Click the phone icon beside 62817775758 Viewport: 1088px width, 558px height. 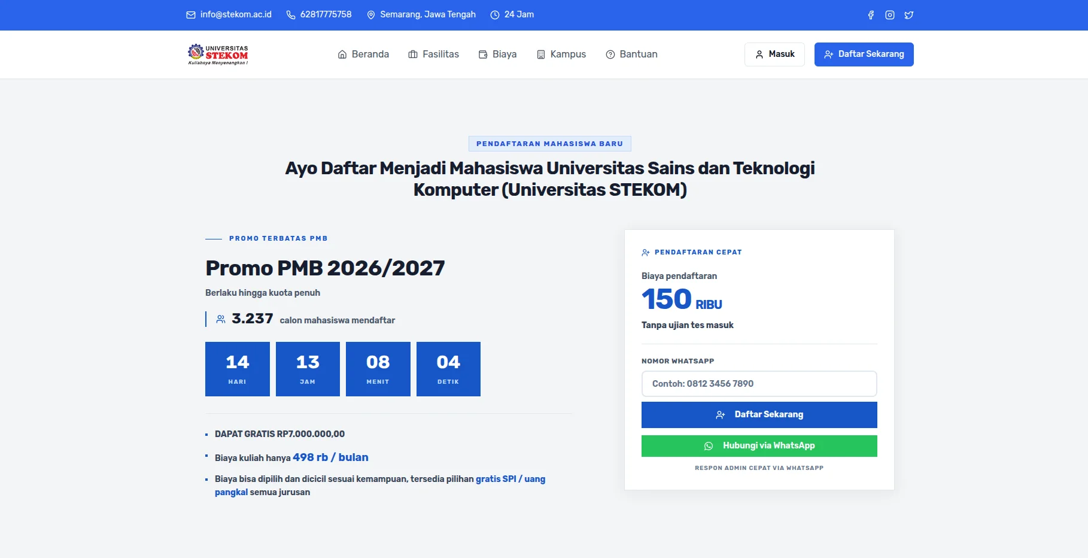291,15
